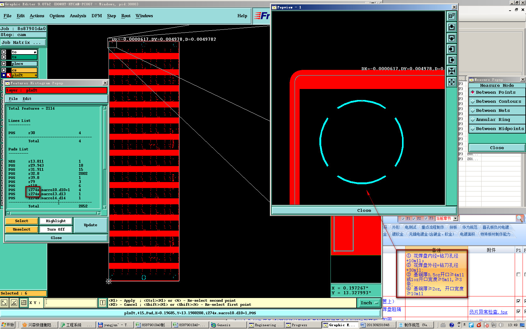Select Between Points measure mode
Screen dimensions: 526x329
497,92
